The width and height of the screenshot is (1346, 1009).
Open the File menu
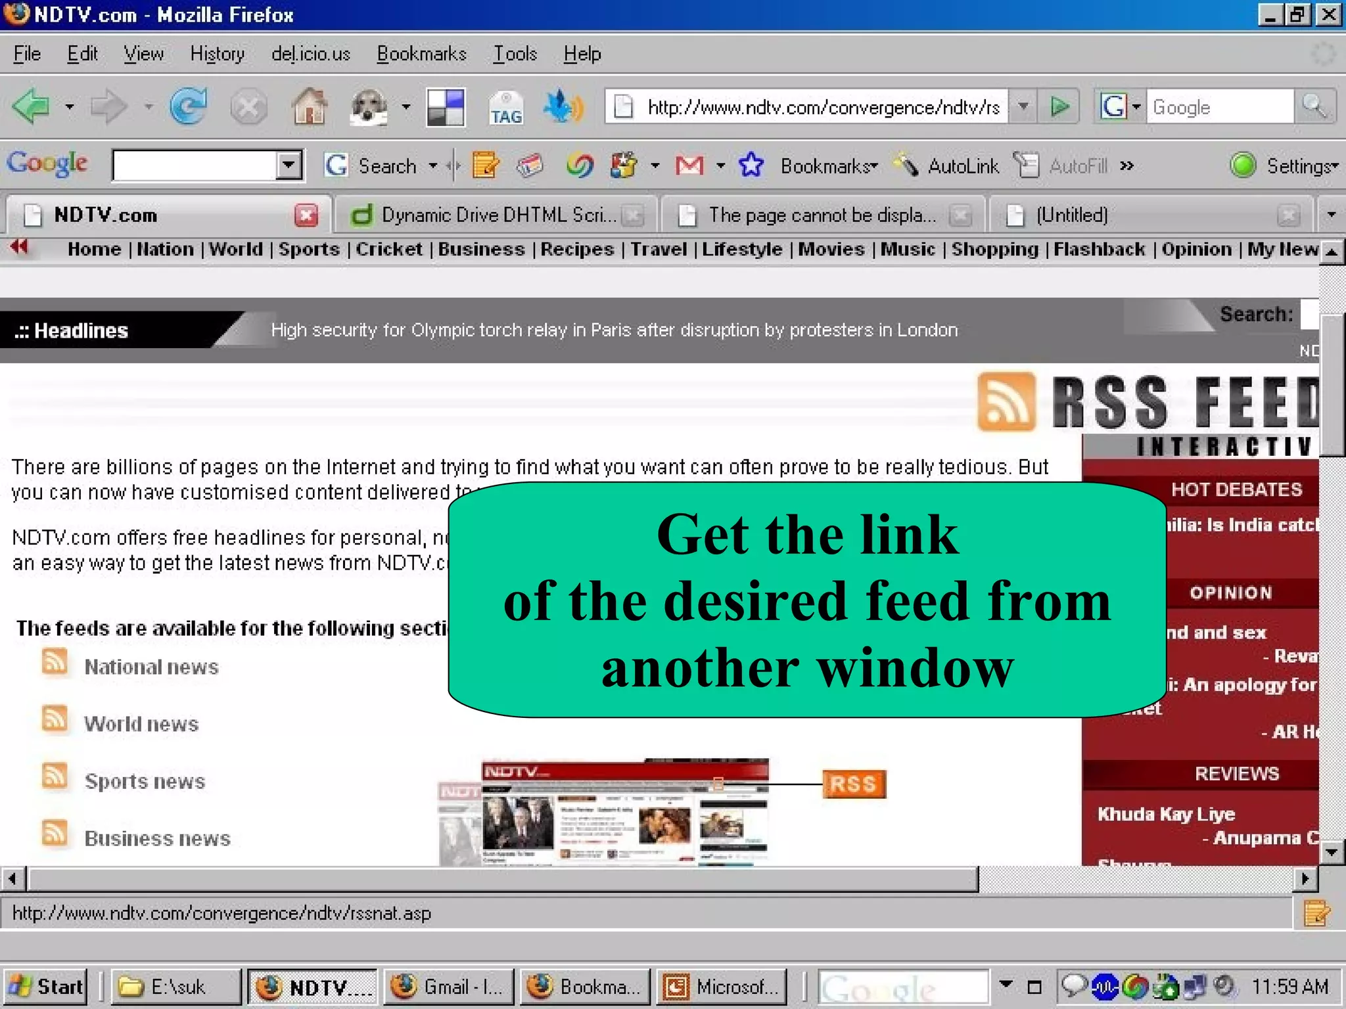click(27, 54)
